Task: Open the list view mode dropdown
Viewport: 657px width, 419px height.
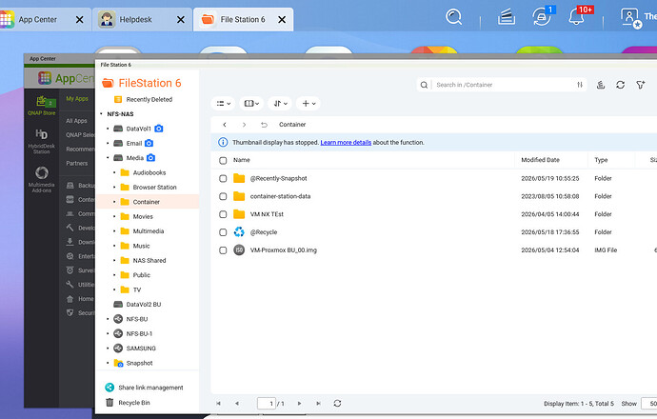Action: click(224, 104)
